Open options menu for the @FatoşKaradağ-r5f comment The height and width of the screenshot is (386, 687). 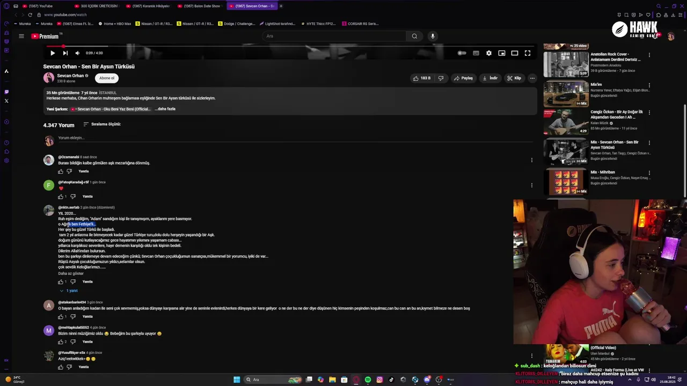pos(531,185)
